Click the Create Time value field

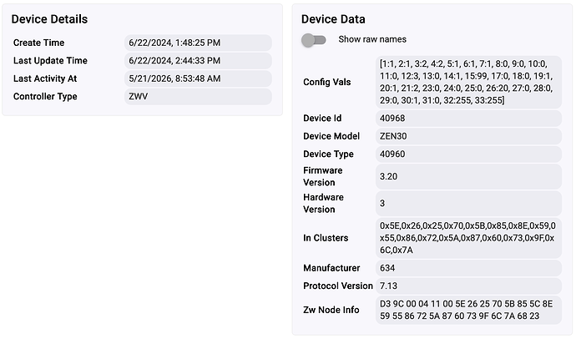[x=198, y=43]
